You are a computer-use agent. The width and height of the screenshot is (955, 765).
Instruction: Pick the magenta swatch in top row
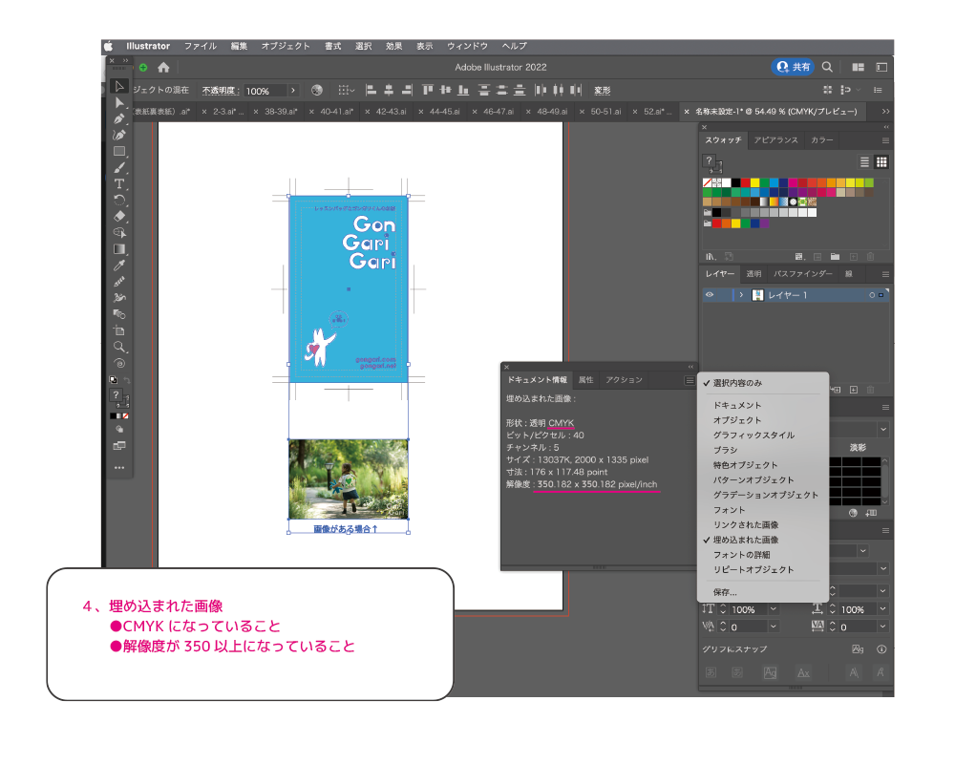[793, 182]
